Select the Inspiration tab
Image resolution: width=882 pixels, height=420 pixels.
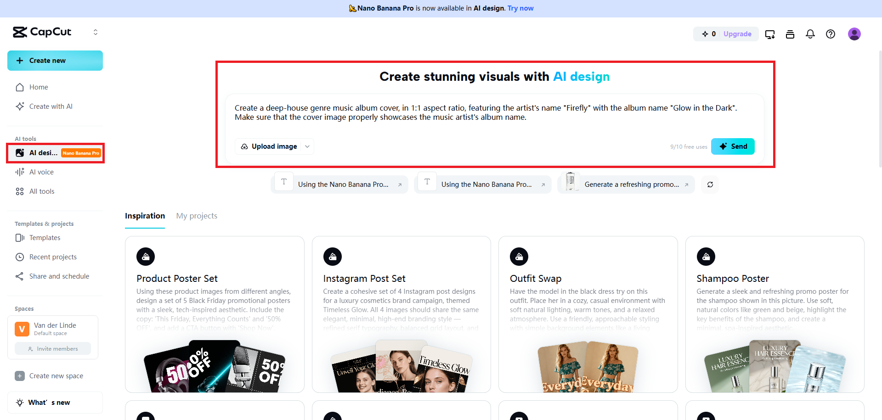145,216
